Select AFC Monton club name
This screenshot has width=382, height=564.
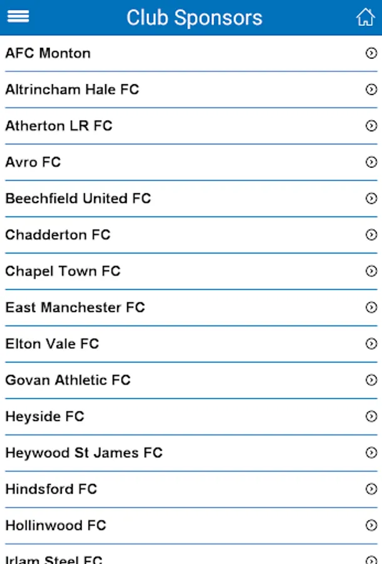[x=48, y=53]
